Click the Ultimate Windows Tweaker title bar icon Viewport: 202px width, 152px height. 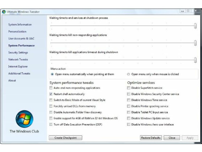[4, 12]
